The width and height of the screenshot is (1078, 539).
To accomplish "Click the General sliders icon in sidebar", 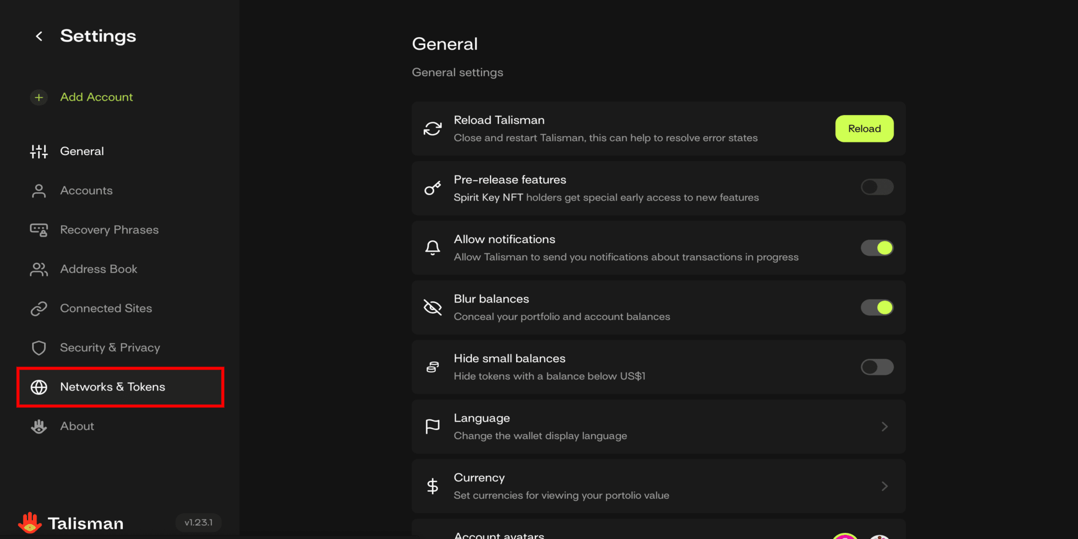I will click(39, 152).
